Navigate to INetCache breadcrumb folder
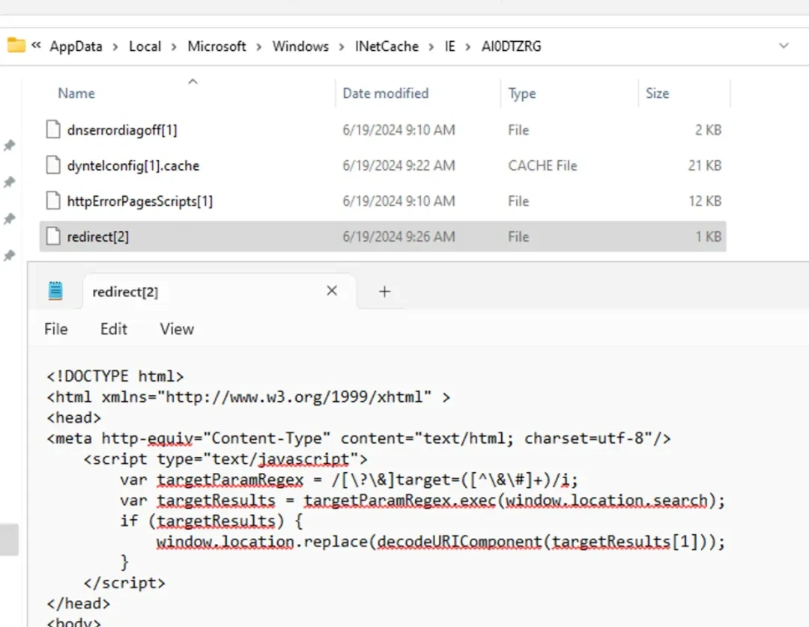Image resolution: width=809 pixels, height=627 pixels. [x=387, y=46]
